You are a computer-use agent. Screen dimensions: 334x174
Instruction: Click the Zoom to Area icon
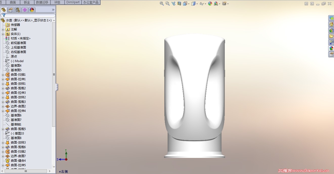click(x=168, y=4)
